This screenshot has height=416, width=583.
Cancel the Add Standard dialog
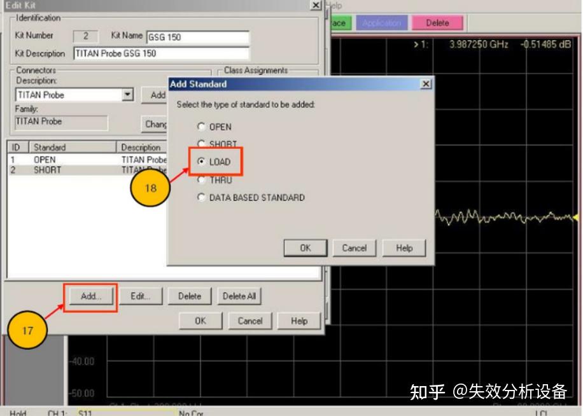pos(354,247)
